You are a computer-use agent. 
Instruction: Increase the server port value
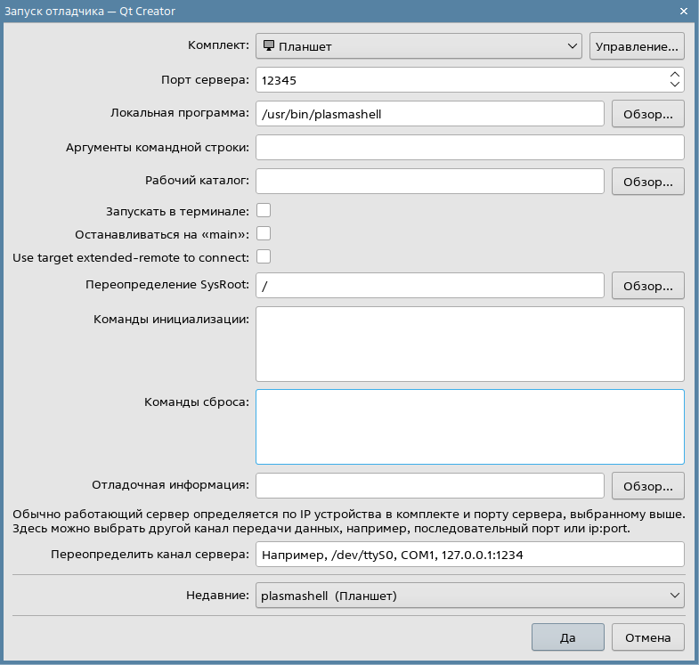pos(675,74)
